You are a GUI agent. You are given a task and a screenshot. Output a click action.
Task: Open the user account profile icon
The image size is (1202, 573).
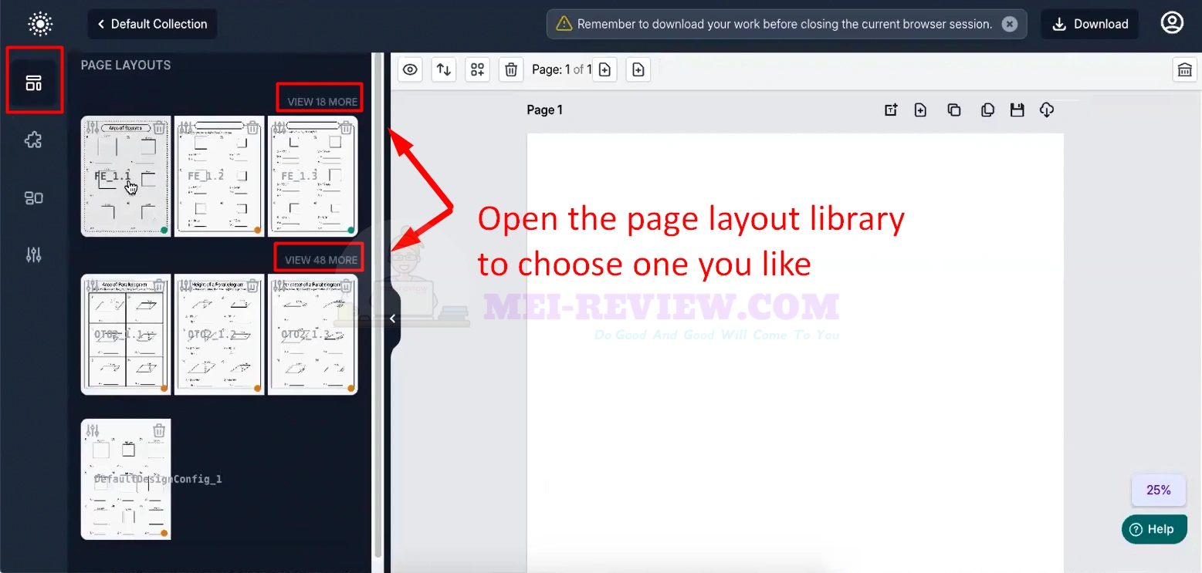1172,23
